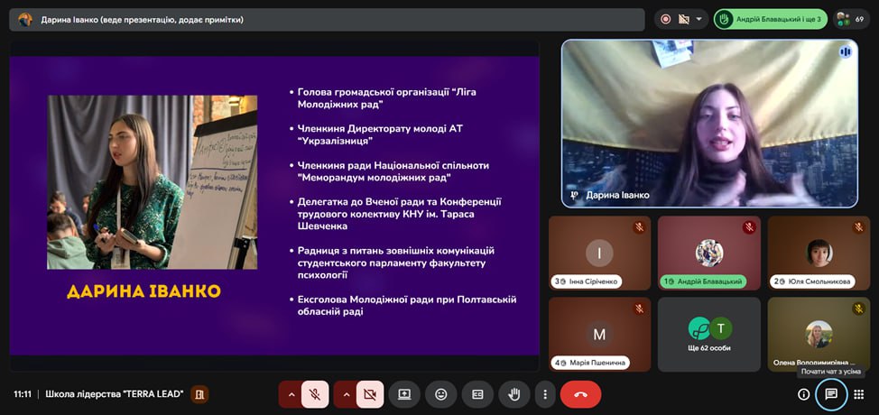The image size is (879, 415).
Task: Open meeting details info icon
Action: coord(803,394)
